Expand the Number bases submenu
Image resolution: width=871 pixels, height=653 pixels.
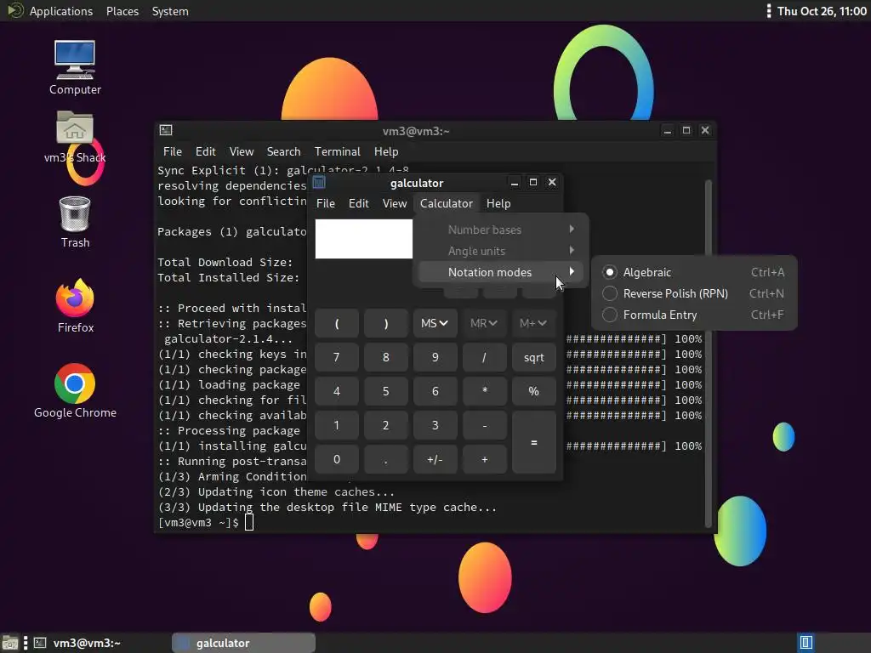point(500,230)
